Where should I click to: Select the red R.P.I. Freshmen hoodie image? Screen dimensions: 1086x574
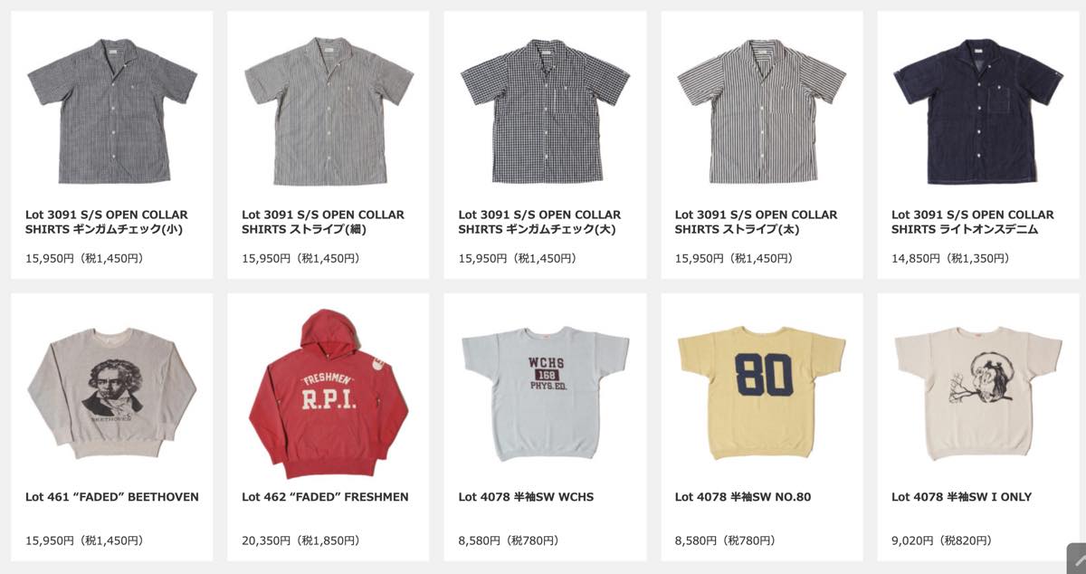pyautogui.click(x=329, y=393)
